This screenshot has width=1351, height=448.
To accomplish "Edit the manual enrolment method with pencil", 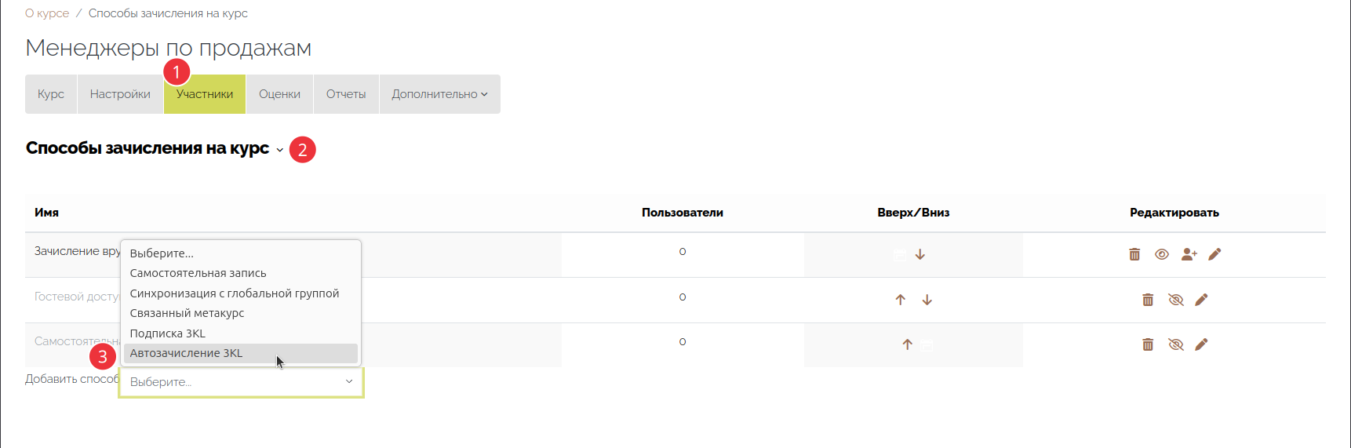I will click(1214, 254).
